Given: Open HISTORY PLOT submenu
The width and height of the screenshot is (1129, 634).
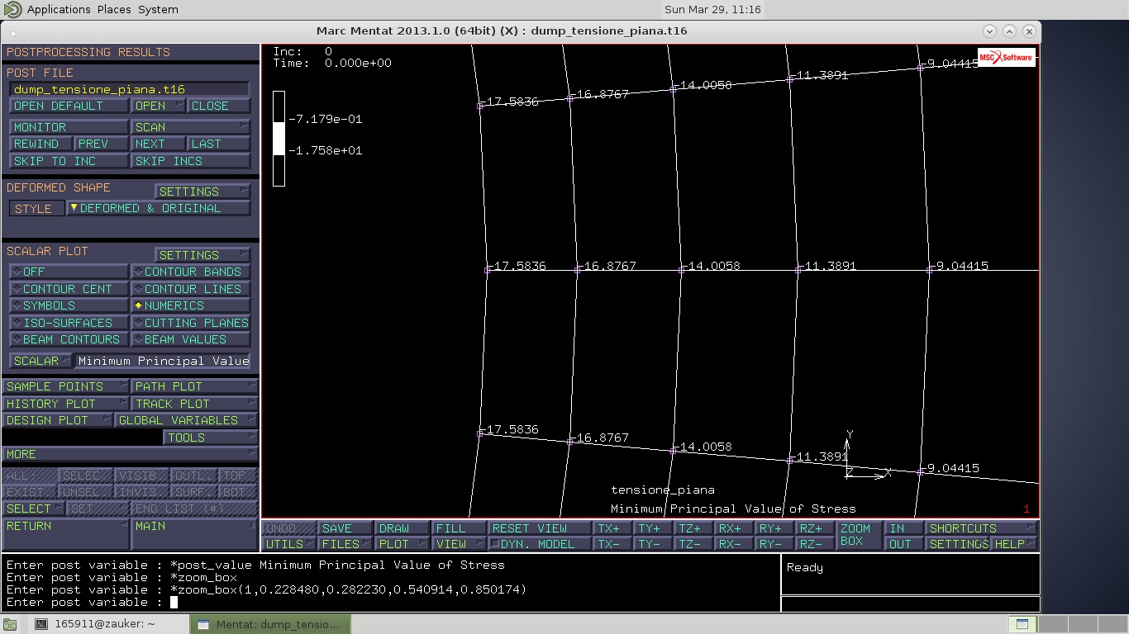Looking at the screenshot, I should tap(66, 404).
